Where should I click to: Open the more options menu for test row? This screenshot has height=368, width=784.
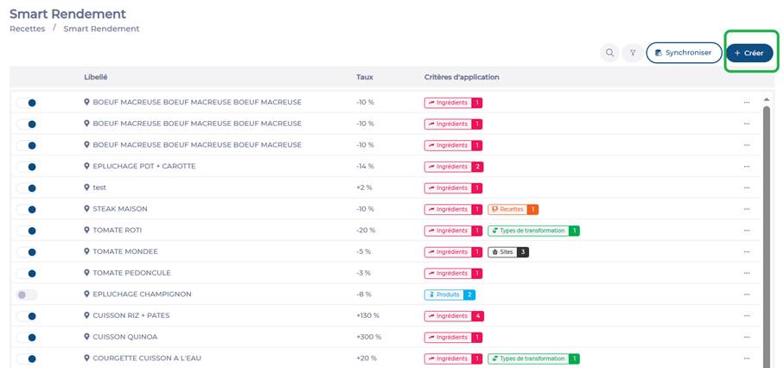(746, 187)
